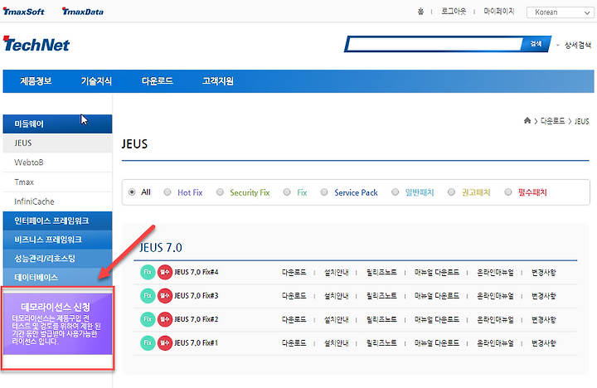Viewport: 597px width, 388px height.
Task: Click the 홈 link in top bar
Action: coord(420,12)
